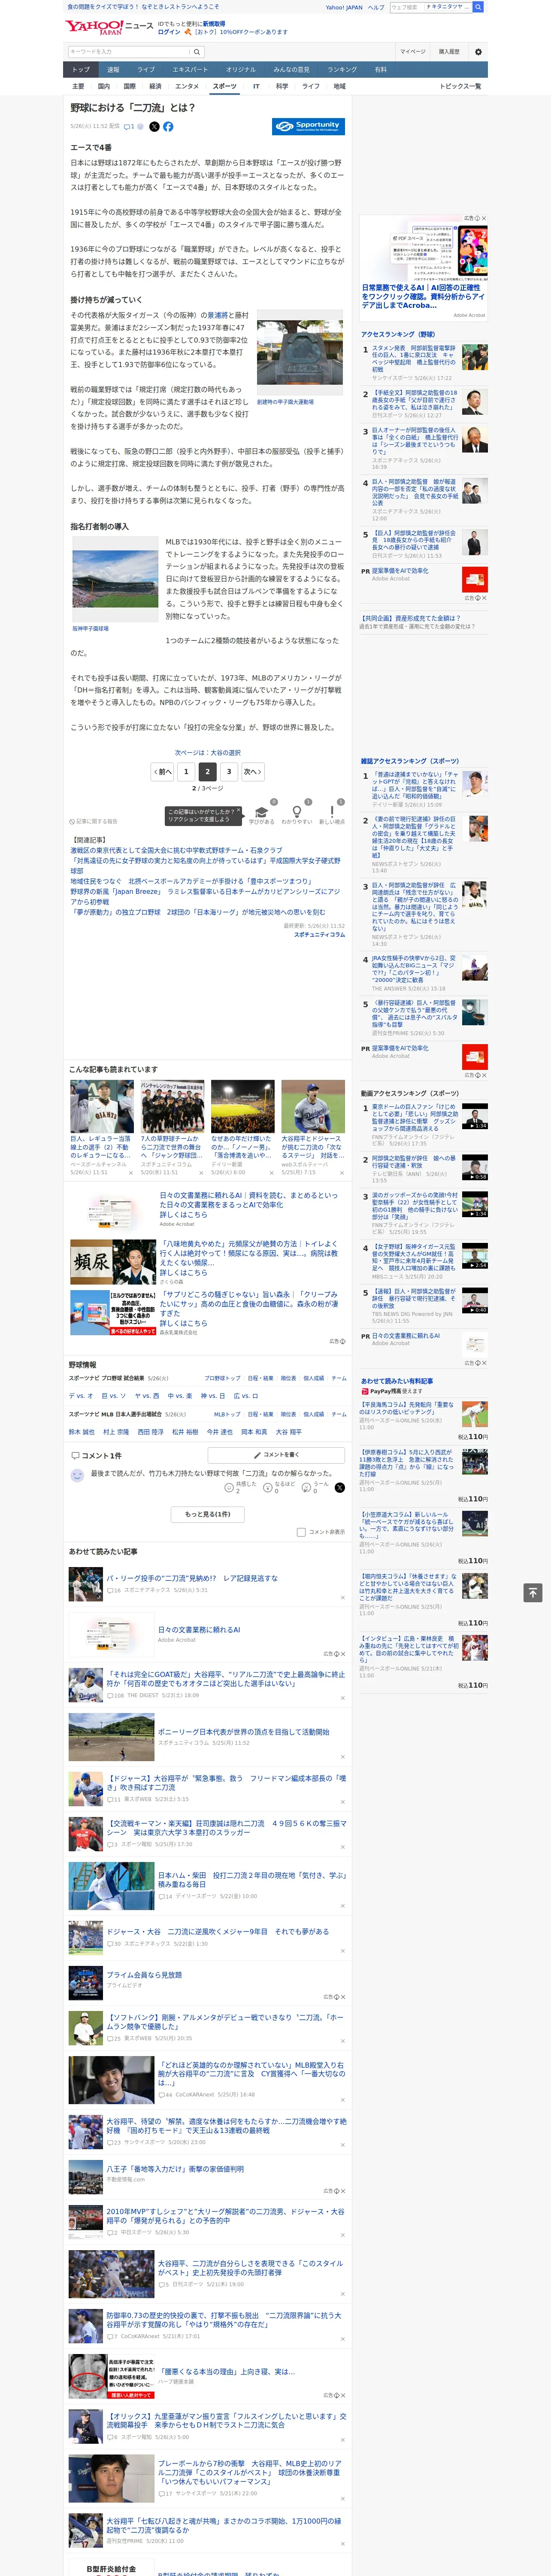Go to previous page 前へ
Screen dimensions: 551x2576
(x=163, y=771)
